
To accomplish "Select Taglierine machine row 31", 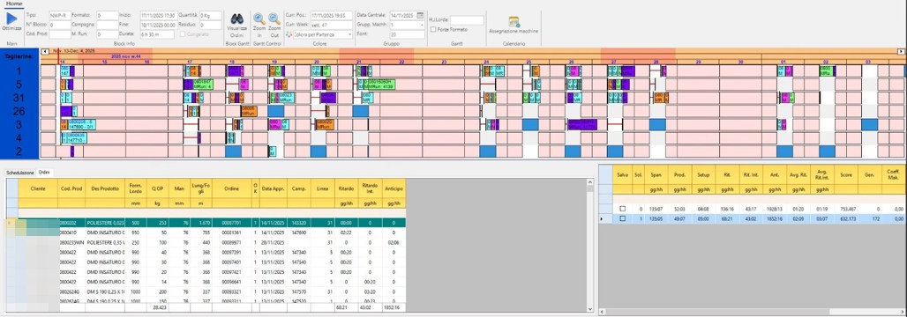I will click(x=19, y=98).
